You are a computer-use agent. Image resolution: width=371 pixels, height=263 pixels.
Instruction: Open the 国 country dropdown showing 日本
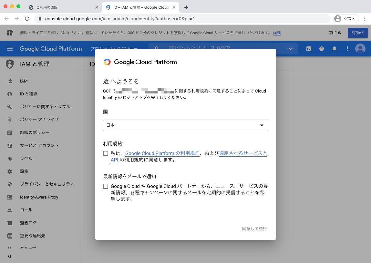tap(185, 125)
